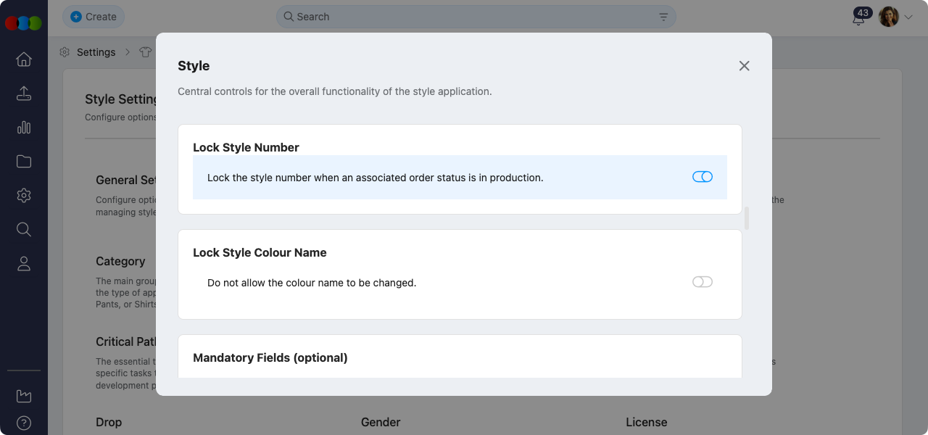Open the Home icon in sidebar
928x435 pixels.
[24, 59]
